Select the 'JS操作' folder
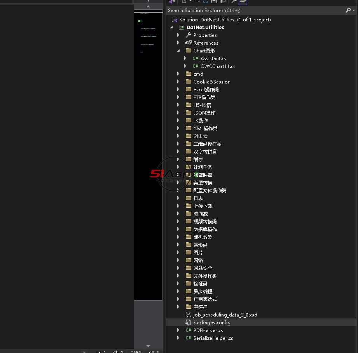 pos(201,120)
